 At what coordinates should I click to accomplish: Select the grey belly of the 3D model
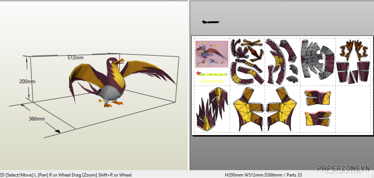point(111,93)
